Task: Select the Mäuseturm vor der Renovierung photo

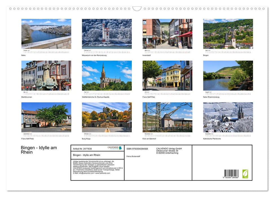Action: 107,34
